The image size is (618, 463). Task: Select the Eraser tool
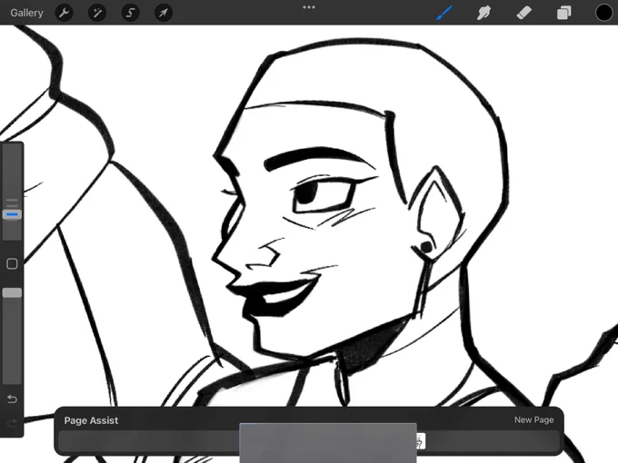pos(524,13)
